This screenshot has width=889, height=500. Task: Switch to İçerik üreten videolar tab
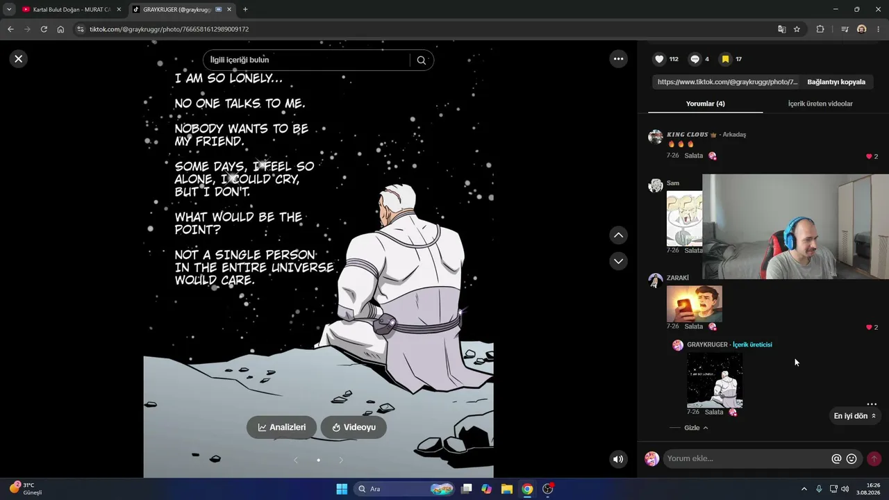(820, 103)
